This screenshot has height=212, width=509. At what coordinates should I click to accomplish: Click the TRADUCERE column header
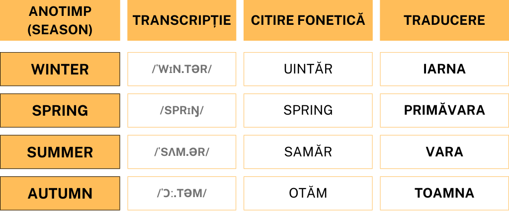click(x=444, y=20)
